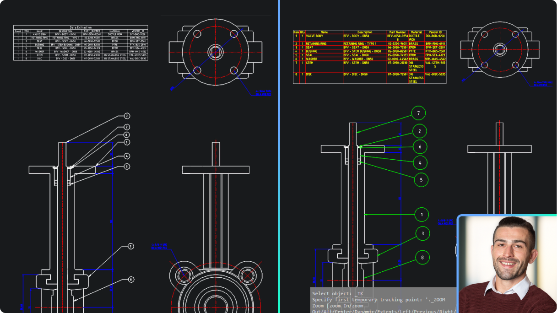Select balloon callout 3 near the valve neck
This screenshot has height=313, width=557.
(422, 234)
